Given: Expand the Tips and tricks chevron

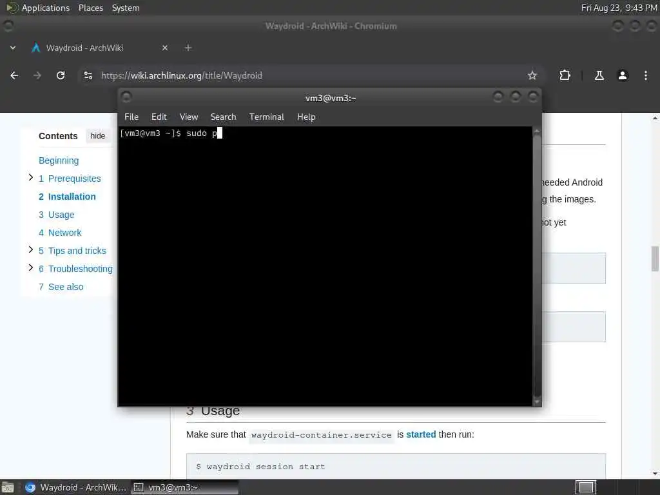Looking at the screenshot, I should pos(31,249).
